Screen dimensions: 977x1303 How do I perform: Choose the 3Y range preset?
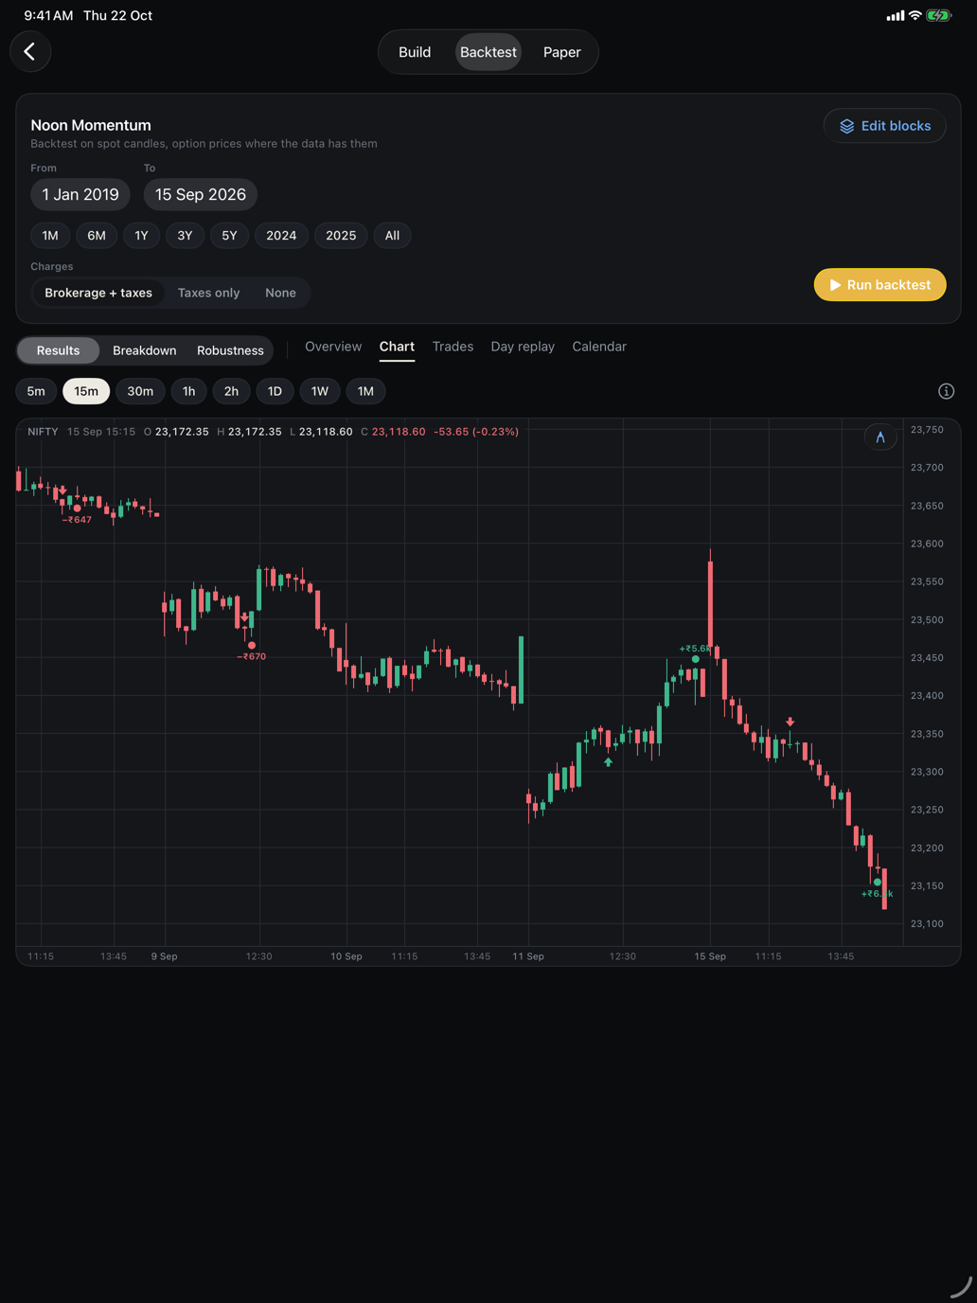click(185, 236)
